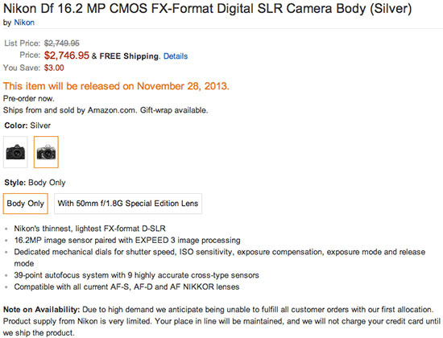
Task: Click the Ships from and sold by Amazon.com line
Action: click(106, 110)
